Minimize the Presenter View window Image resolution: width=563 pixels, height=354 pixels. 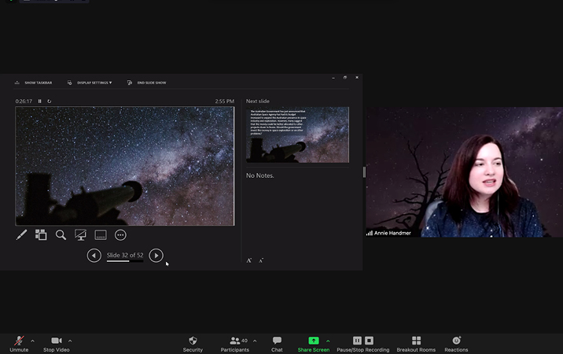pos(333,78)
